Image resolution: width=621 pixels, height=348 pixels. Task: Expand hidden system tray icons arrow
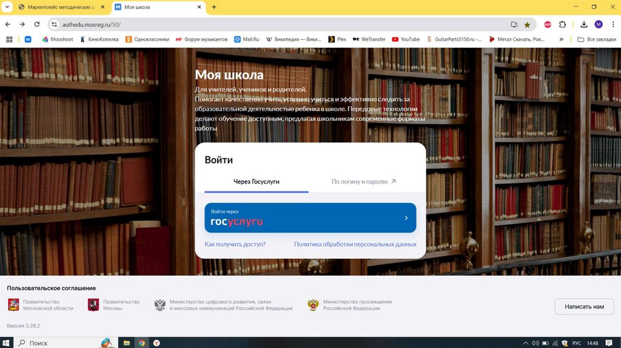(526, 343)
